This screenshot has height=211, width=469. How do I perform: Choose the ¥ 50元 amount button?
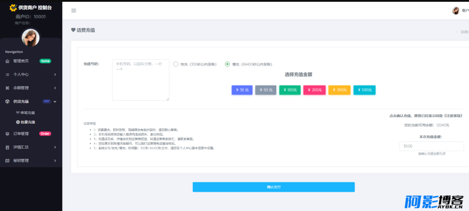coord(266,90)
